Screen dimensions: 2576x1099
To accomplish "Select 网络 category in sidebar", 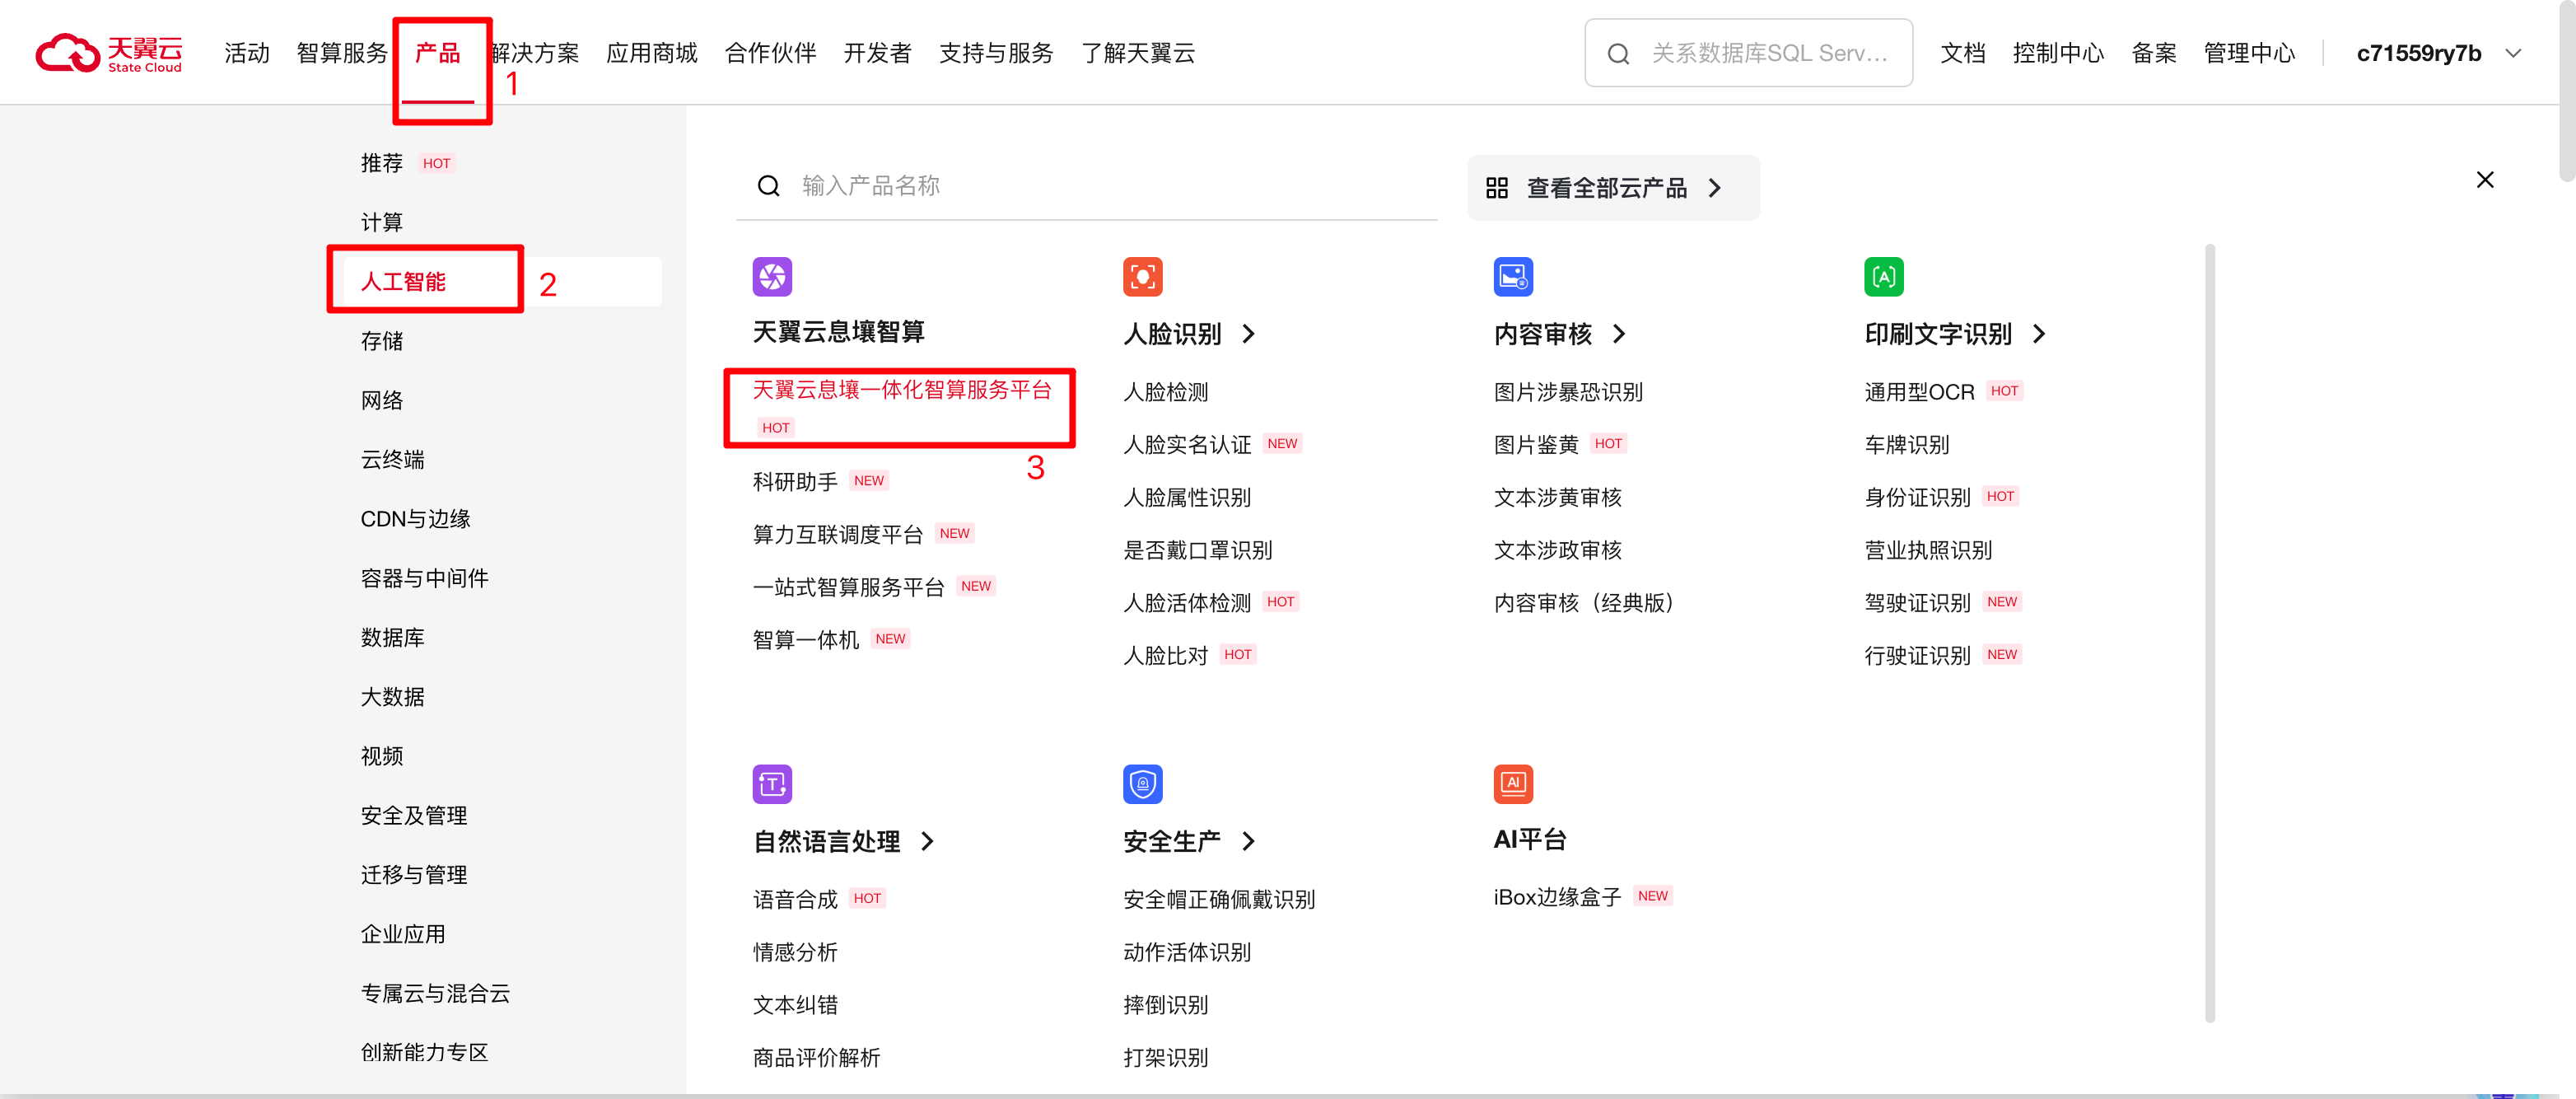I will coord(382,400).
